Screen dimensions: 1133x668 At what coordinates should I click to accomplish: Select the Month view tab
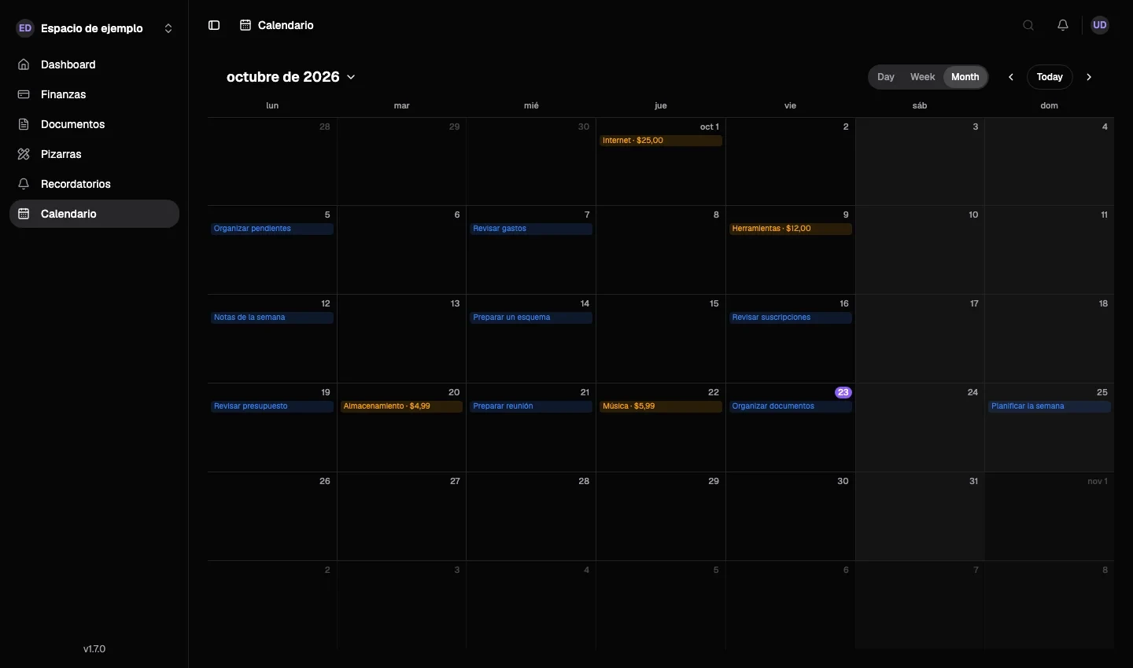965,77
